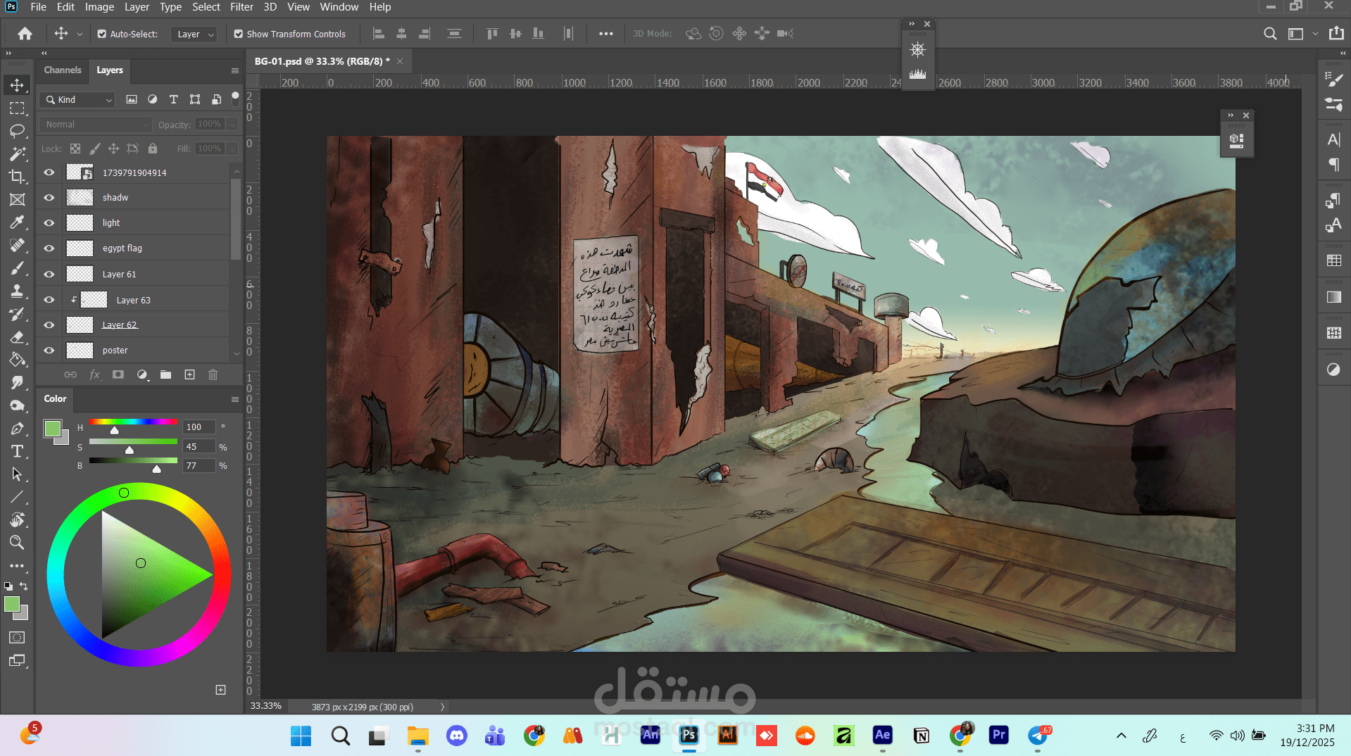Open the Normal blend mode dropdown

tap(96, 125)
